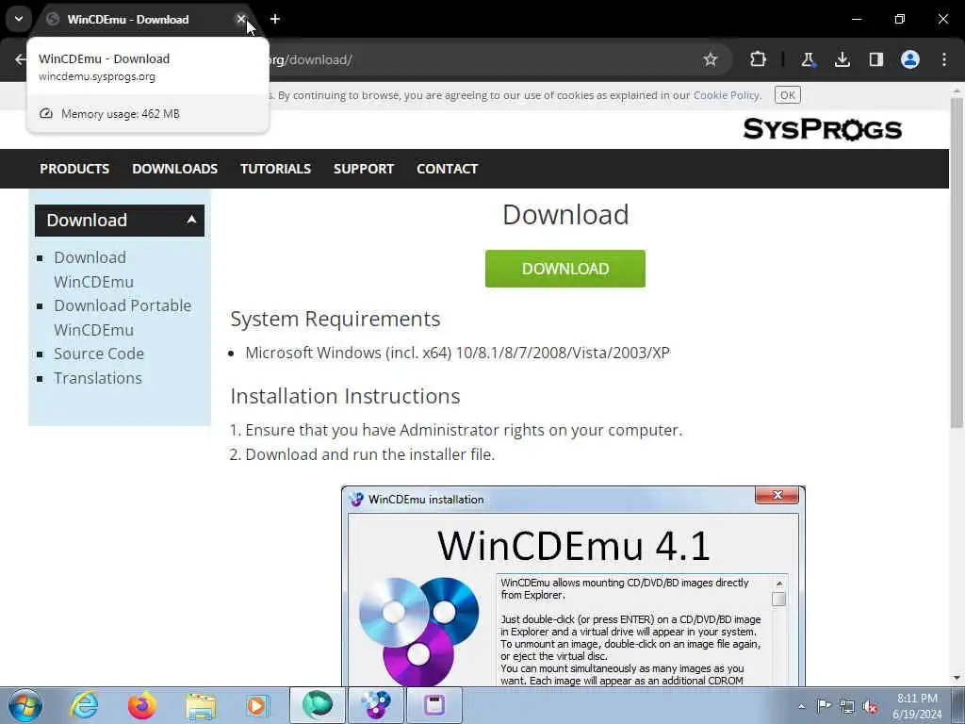
Task: Open the Windows Start button
Action: (x=25, y=705)
